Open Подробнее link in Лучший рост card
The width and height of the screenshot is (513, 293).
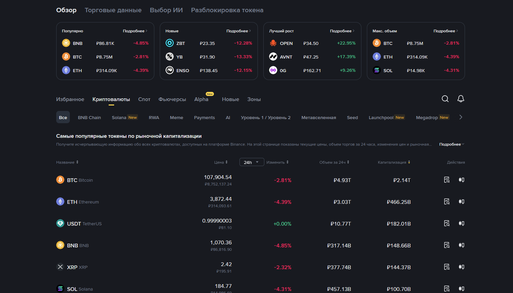point(342,31)
